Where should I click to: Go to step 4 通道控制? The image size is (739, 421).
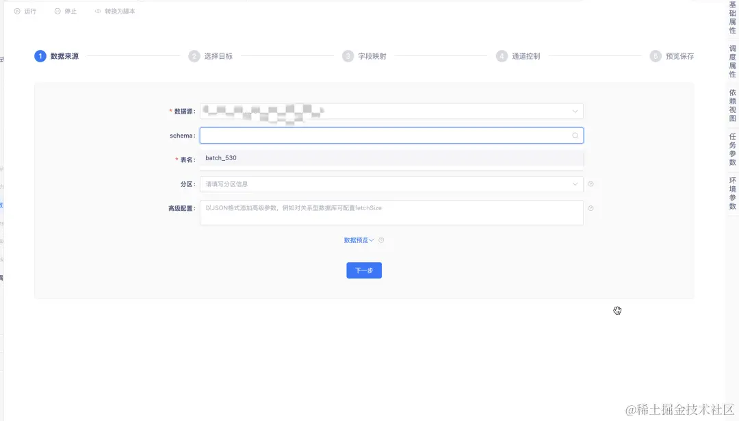pyautogui.click(x=519, y=56)
